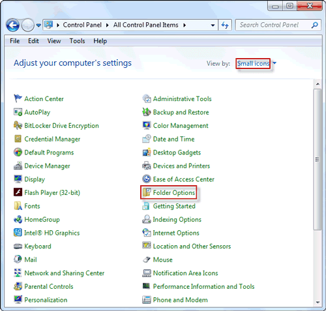Click the Credential Manager safe icon

click(18, 139)
